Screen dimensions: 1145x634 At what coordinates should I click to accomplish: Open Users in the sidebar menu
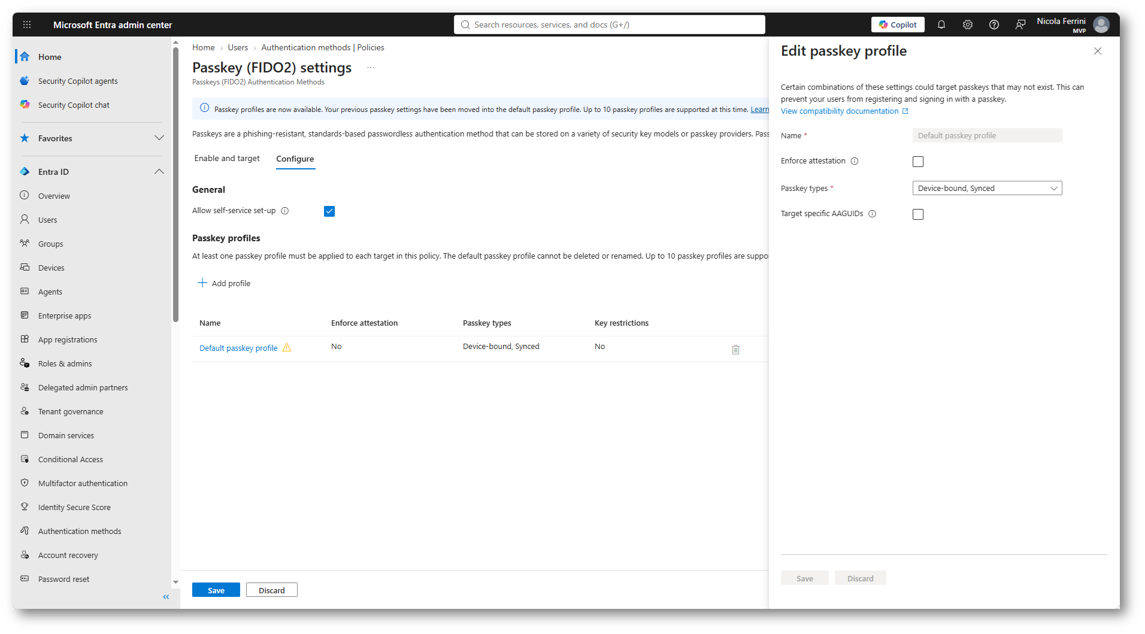48,220
